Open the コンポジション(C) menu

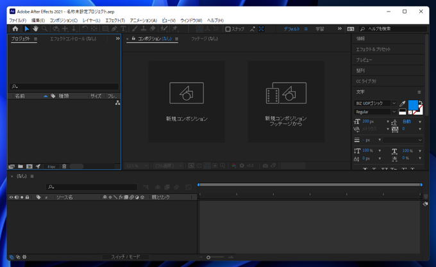coord(63,20)
